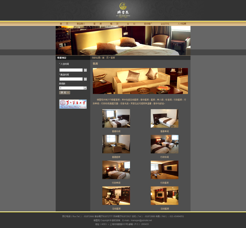
Task: Visit the 企业文化 page
Action: click(x=165, y=24)
